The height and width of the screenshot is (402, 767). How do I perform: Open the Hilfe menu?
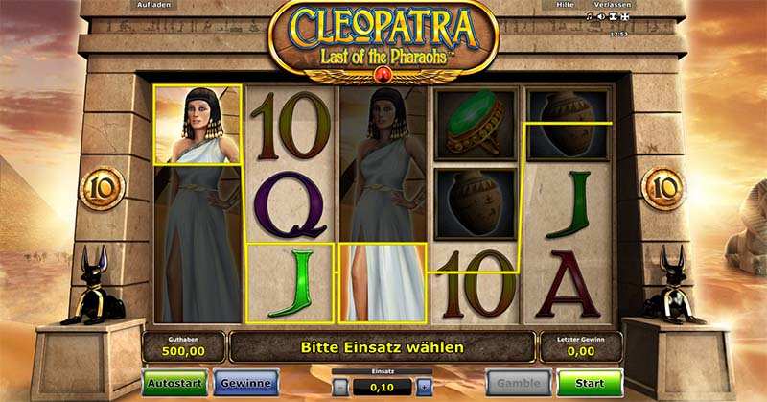[x=566, y=5]
